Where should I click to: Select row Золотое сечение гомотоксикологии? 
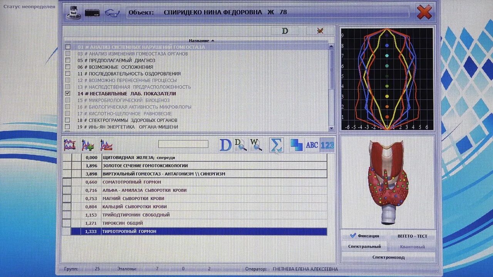[x=195, y=165]
